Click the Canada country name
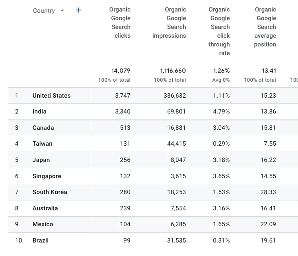Screen dimensions: 298x256 43,128
